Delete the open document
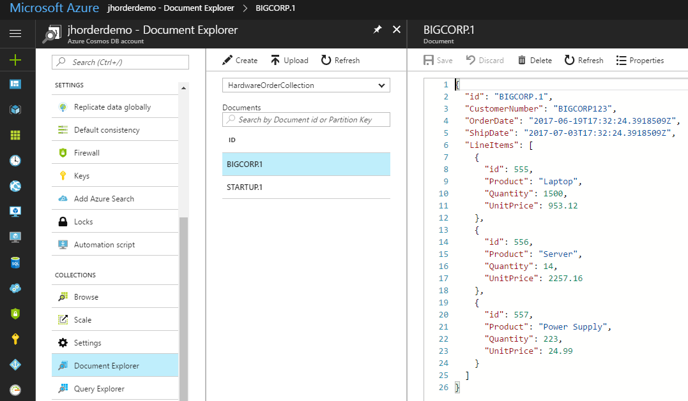Image resolution: width=688 pixels, height=401 pixels. click(x=535, y=61)
